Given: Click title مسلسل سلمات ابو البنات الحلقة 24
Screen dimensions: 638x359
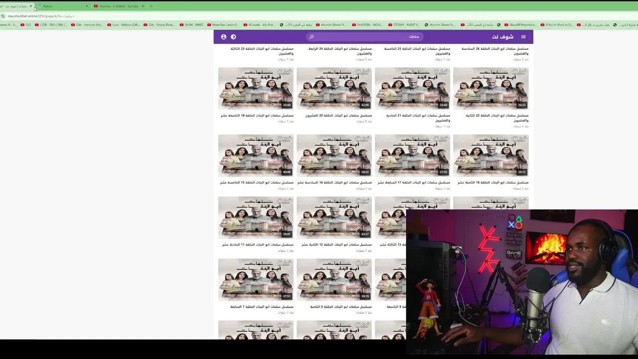Looking at the screenshot, I should 340,51.
